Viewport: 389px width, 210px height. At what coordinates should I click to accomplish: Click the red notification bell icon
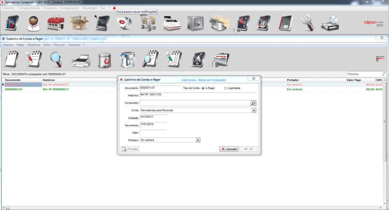[x=114, y=8]
